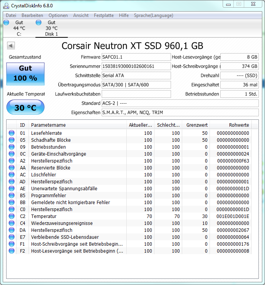Click the Corsair Neutron XT SSD title
Screen dimensions: 265x285
click(132, 45)
